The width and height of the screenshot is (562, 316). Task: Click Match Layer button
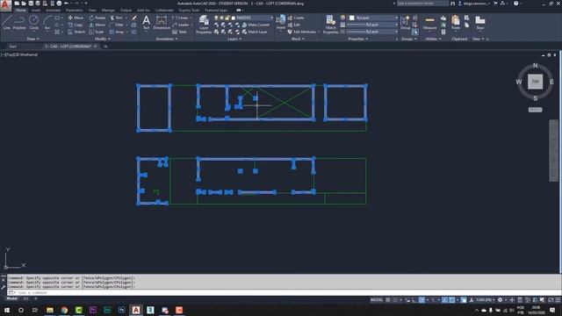255,32
